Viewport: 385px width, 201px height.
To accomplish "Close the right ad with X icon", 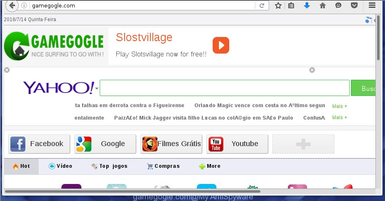I will point(312,70).
